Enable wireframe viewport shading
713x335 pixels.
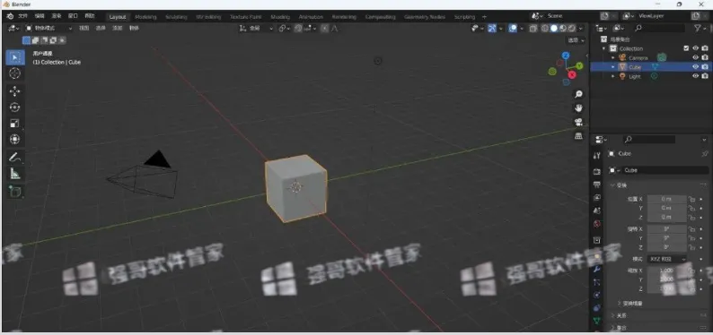click(x=545, y=28)
